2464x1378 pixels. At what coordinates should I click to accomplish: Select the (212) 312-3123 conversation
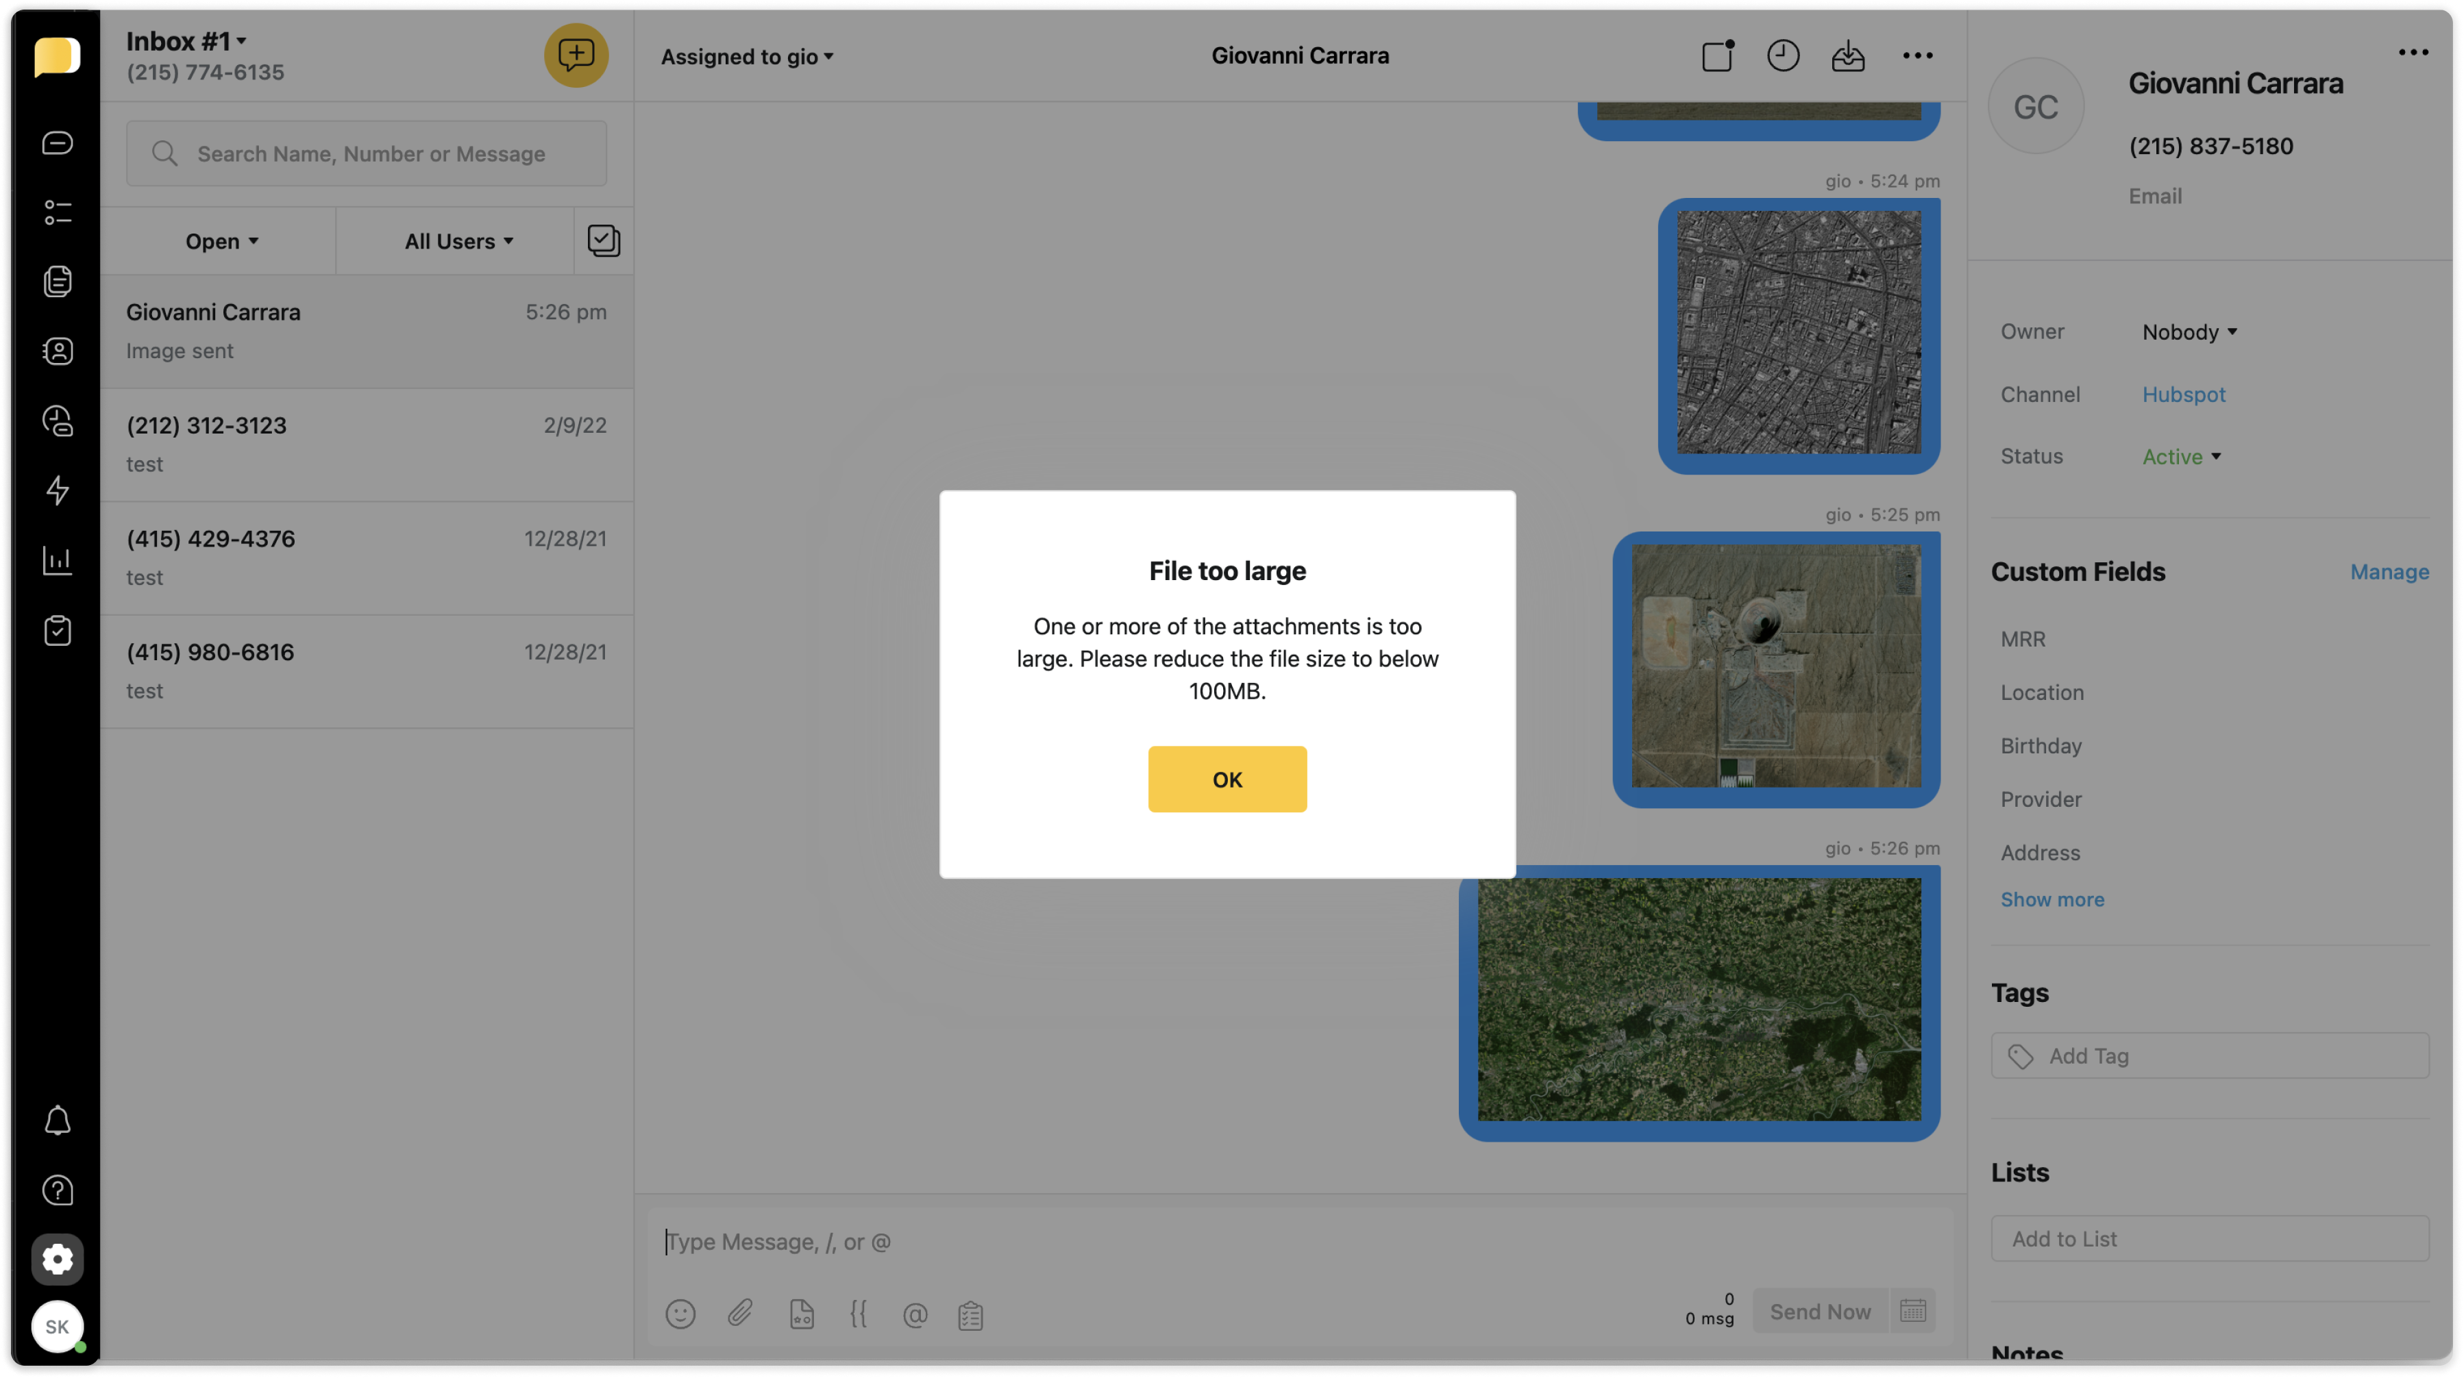(367, 444)
